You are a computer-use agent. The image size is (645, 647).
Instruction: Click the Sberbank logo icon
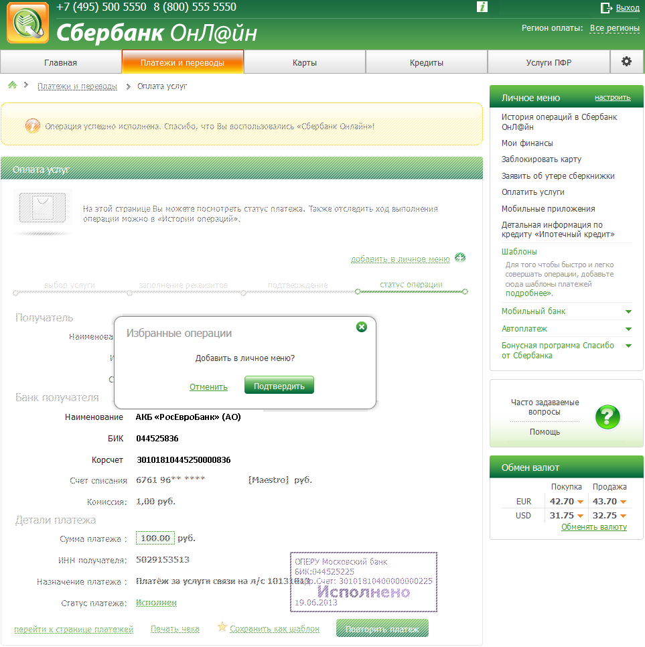point(27,23)
